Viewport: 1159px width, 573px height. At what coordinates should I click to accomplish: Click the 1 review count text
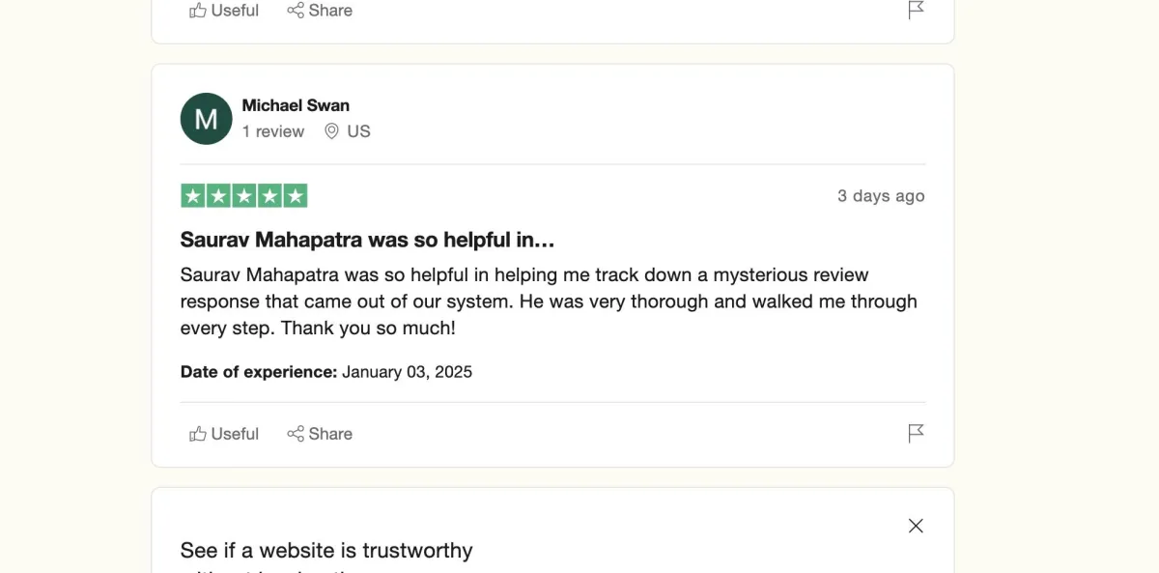tap(273, 131)
